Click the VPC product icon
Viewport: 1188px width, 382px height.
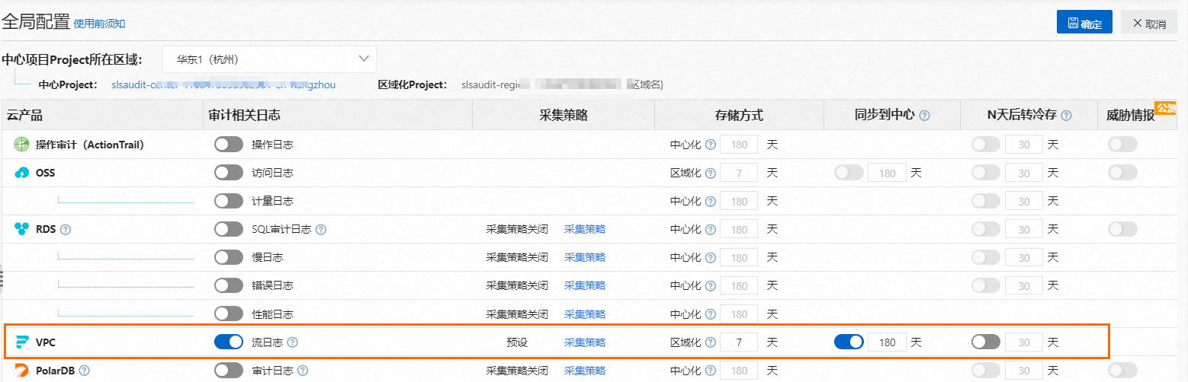(22, 342)
